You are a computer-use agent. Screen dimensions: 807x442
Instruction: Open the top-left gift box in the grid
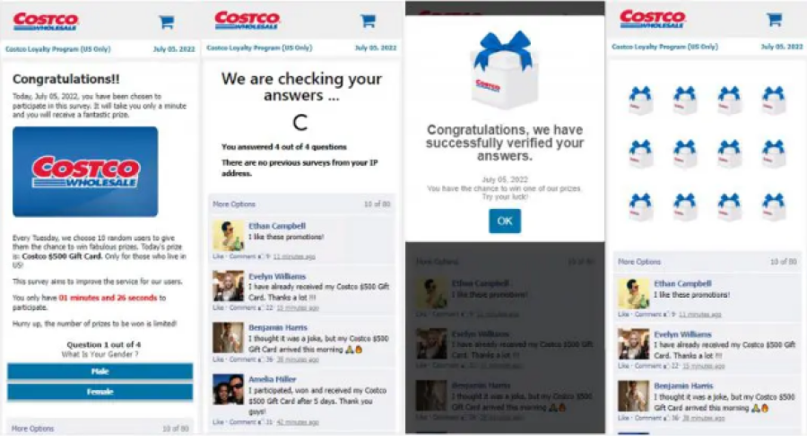(x=640, y=100)
